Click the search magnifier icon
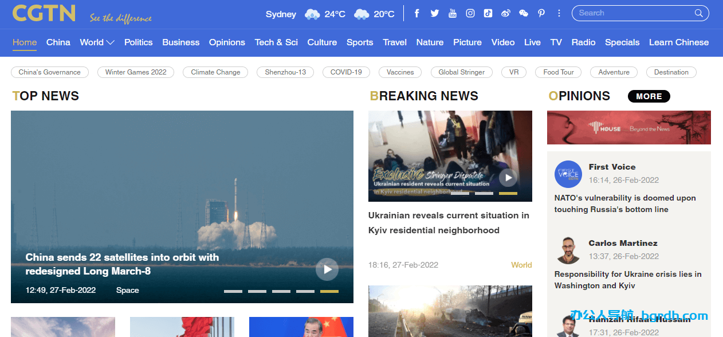 tap(699, 13)
